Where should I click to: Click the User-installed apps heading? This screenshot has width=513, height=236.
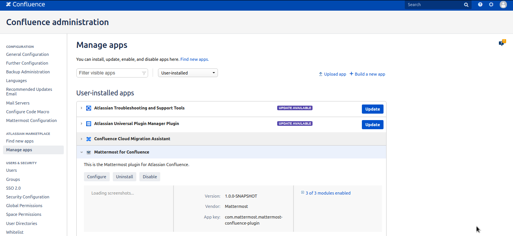click(105, 93)
